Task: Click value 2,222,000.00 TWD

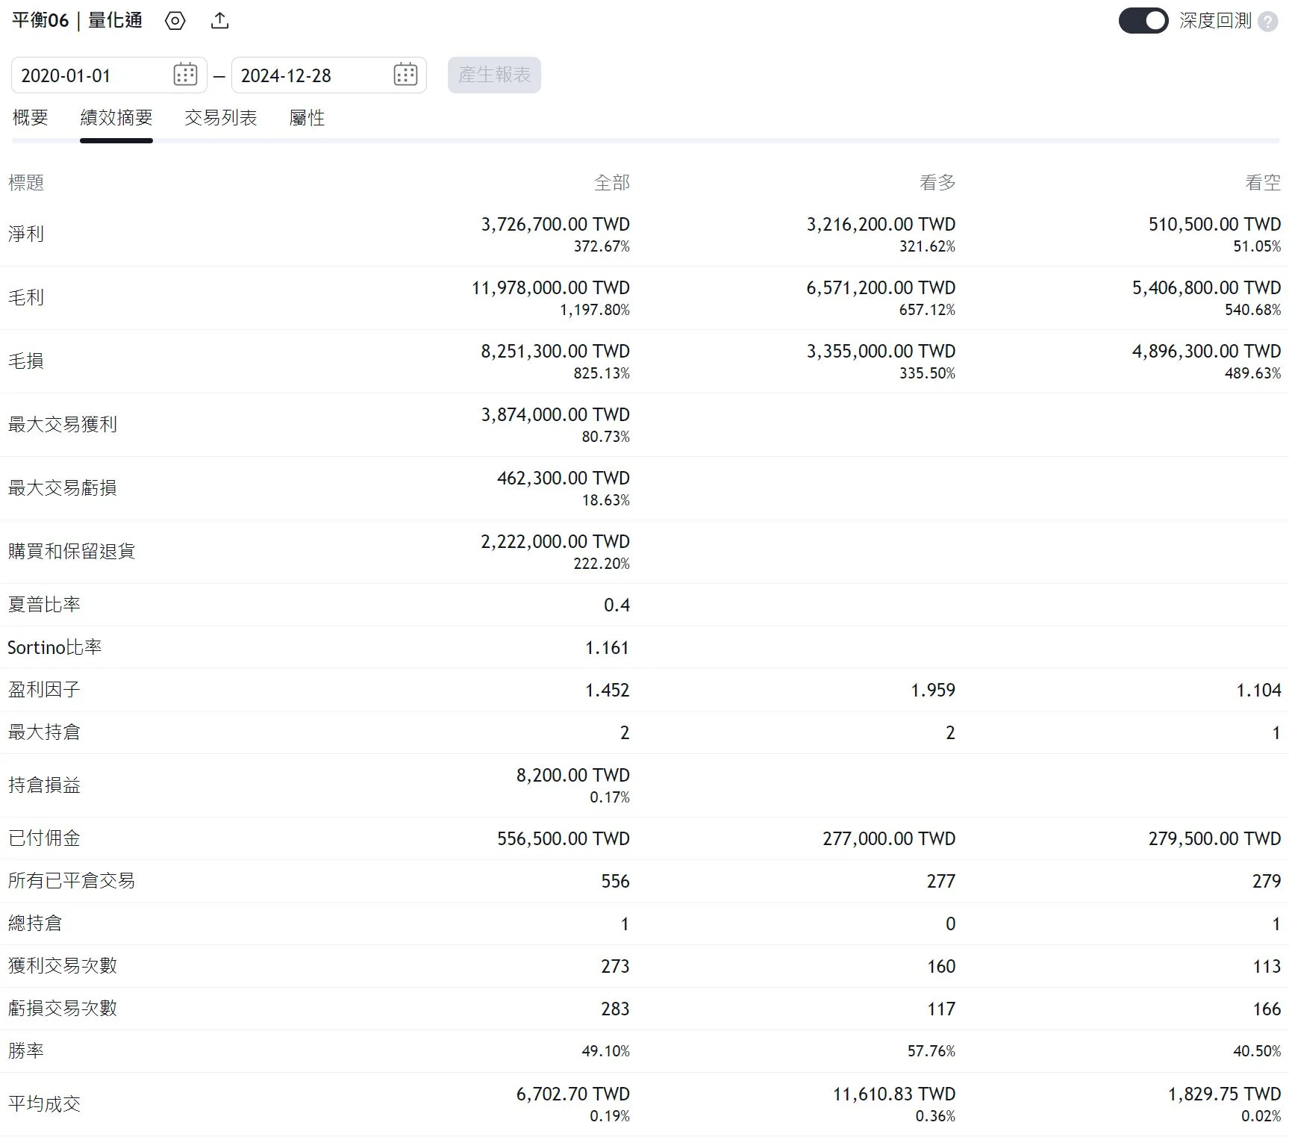Action: (555, 541)
